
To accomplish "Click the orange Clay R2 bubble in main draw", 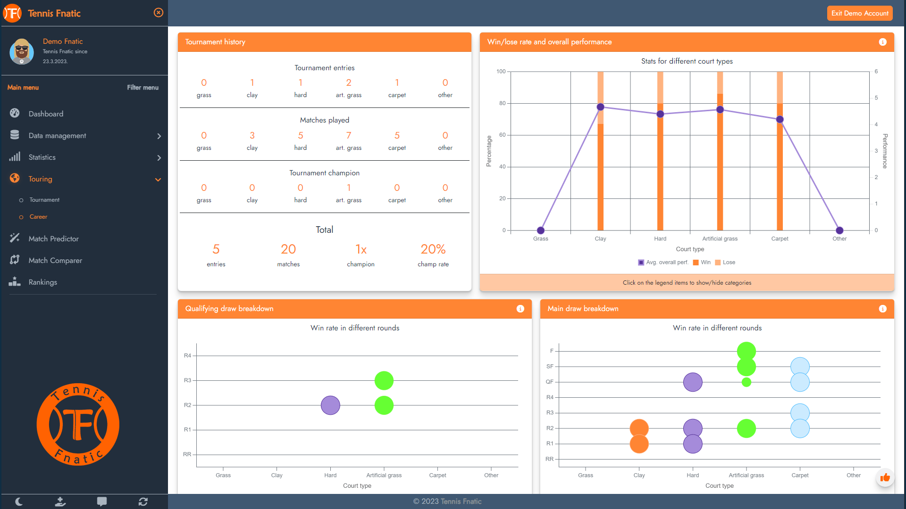I will pyautogui.click(x=639, y=427).
